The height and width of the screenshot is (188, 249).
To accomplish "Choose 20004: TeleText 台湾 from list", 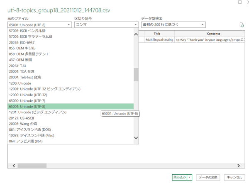I will click(x=71, y=77).
